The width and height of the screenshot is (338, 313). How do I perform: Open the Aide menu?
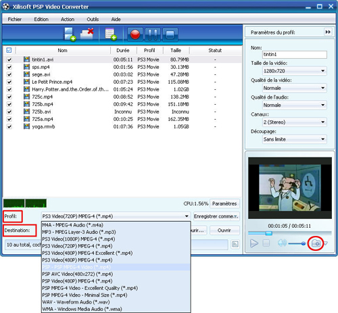click(x=116, y=19)
